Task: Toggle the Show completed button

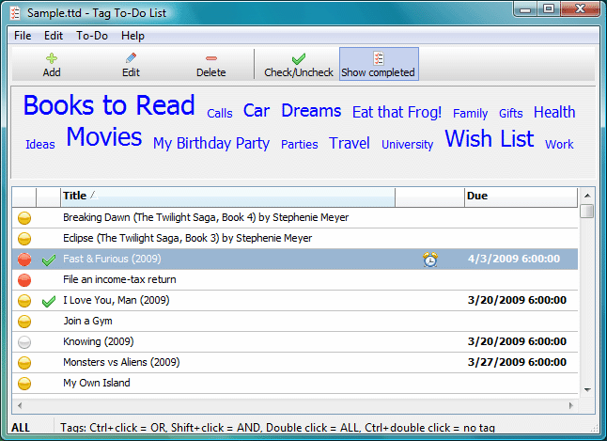Action: 379,64
